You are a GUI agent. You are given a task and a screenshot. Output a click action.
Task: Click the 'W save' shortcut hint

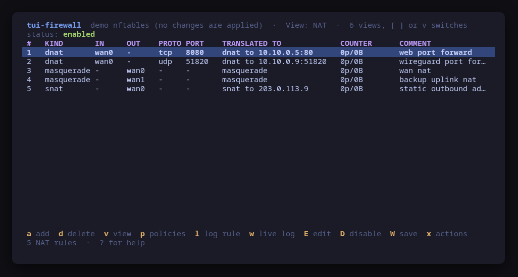click(404, 234)
